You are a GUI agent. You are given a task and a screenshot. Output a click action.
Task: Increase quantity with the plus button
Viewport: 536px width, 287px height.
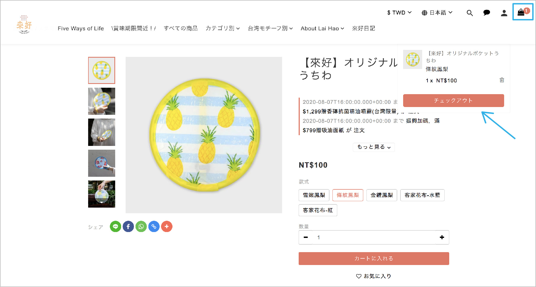pos(442,237)
